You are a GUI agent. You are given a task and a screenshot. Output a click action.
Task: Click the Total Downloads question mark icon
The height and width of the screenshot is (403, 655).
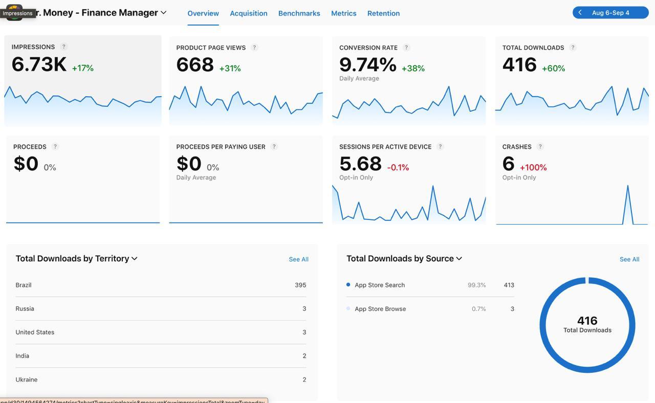pyautogui.click(x=573, y=48)
